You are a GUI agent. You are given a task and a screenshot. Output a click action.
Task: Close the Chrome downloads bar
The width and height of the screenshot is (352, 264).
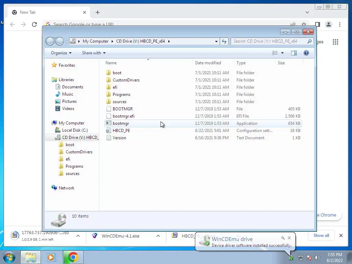[x=341, y=235]
